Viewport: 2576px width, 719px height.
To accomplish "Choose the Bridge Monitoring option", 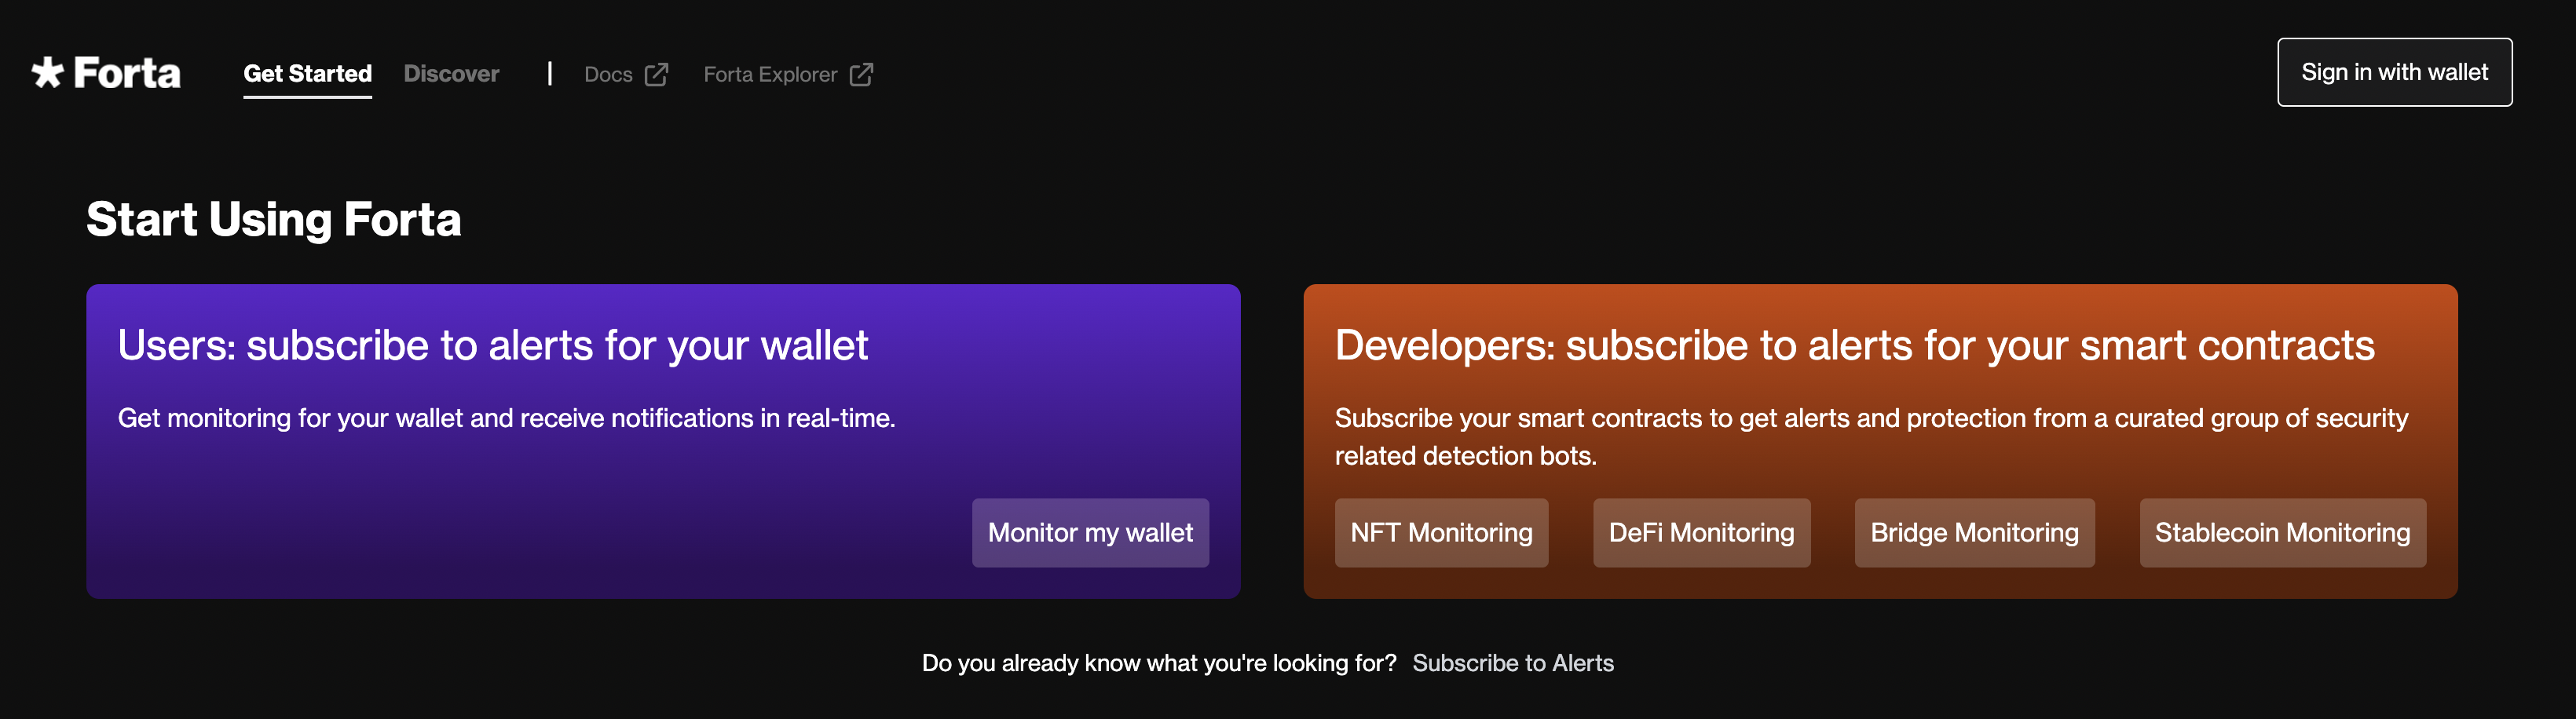I will [1974, 533].
